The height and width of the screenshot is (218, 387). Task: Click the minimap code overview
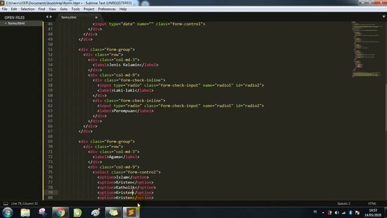pyautogui.click(x=366, y=50)
